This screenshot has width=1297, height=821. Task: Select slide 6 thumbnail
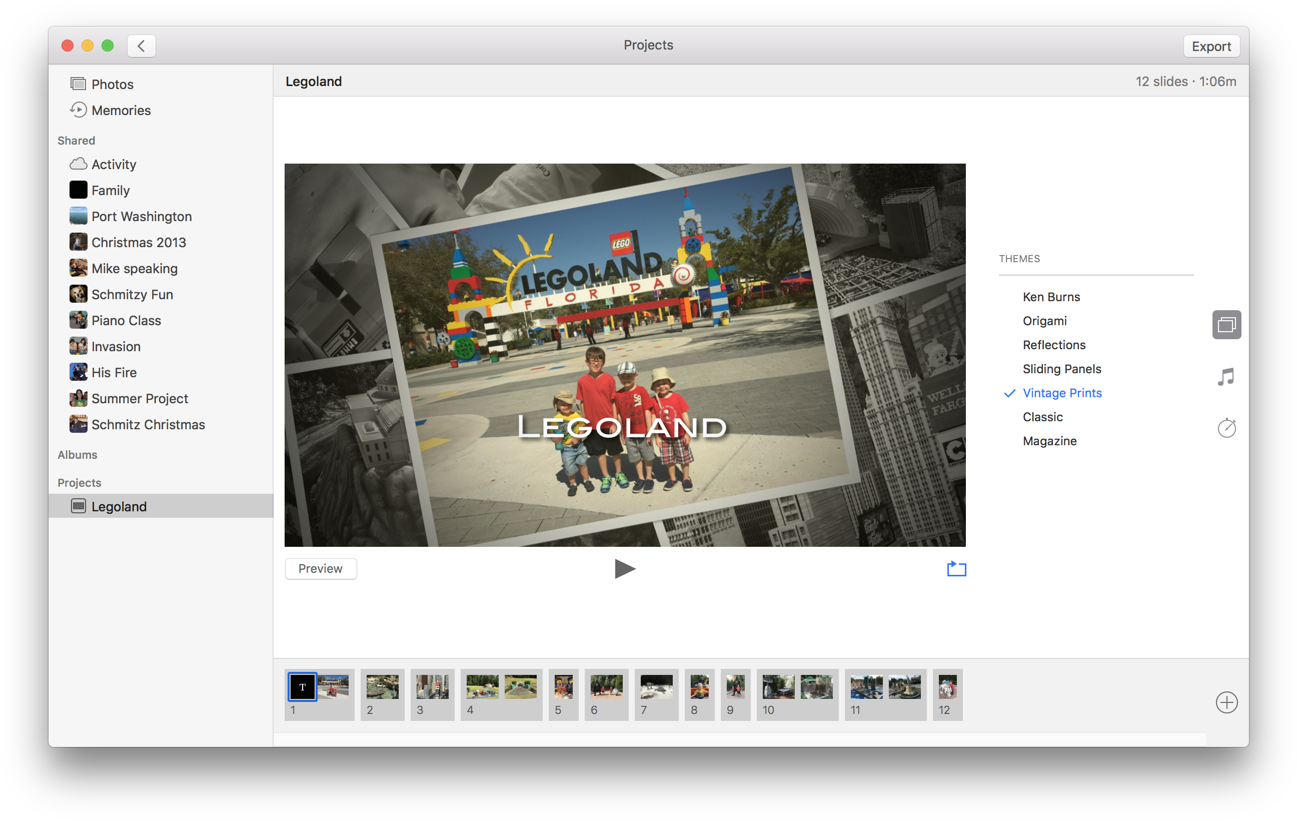tap(607, 687)
